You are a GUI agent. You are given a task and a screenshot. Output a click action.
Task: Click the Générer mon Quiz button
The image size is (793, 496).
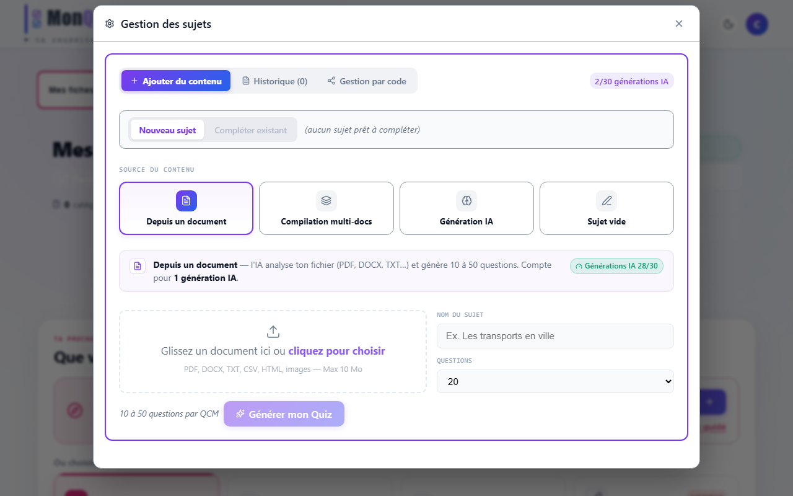click(284, 414)
